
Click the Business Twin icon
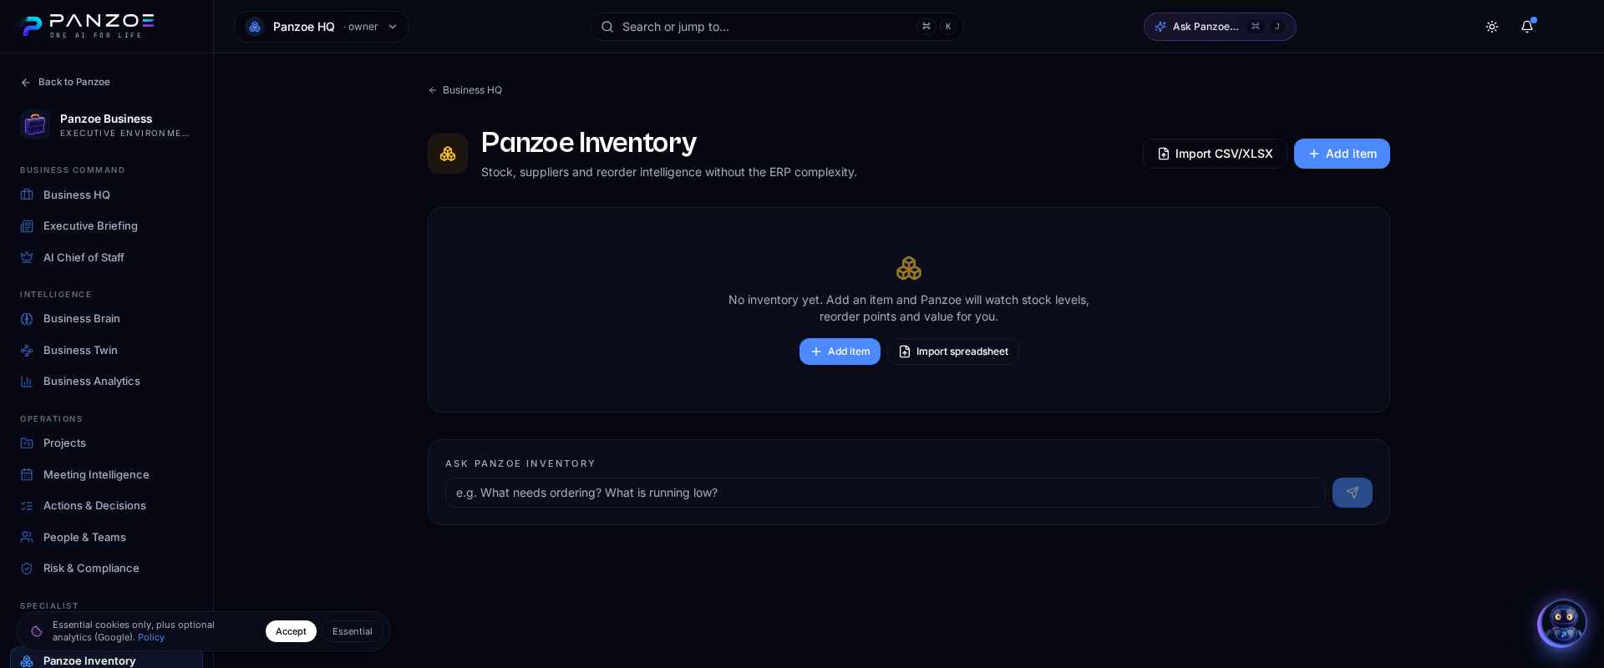click(27, 351)
